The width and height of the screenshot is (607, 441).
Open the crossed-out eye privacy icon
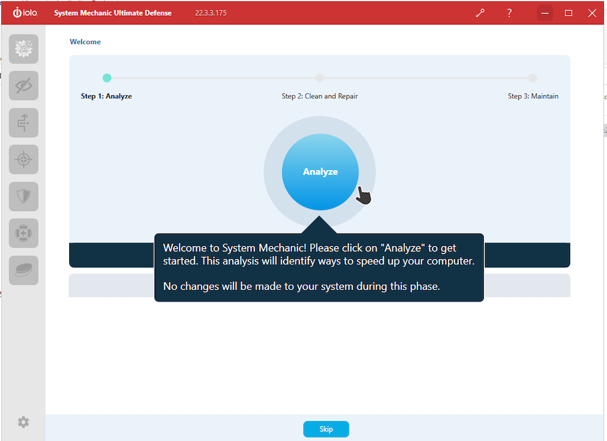(24, 86)
